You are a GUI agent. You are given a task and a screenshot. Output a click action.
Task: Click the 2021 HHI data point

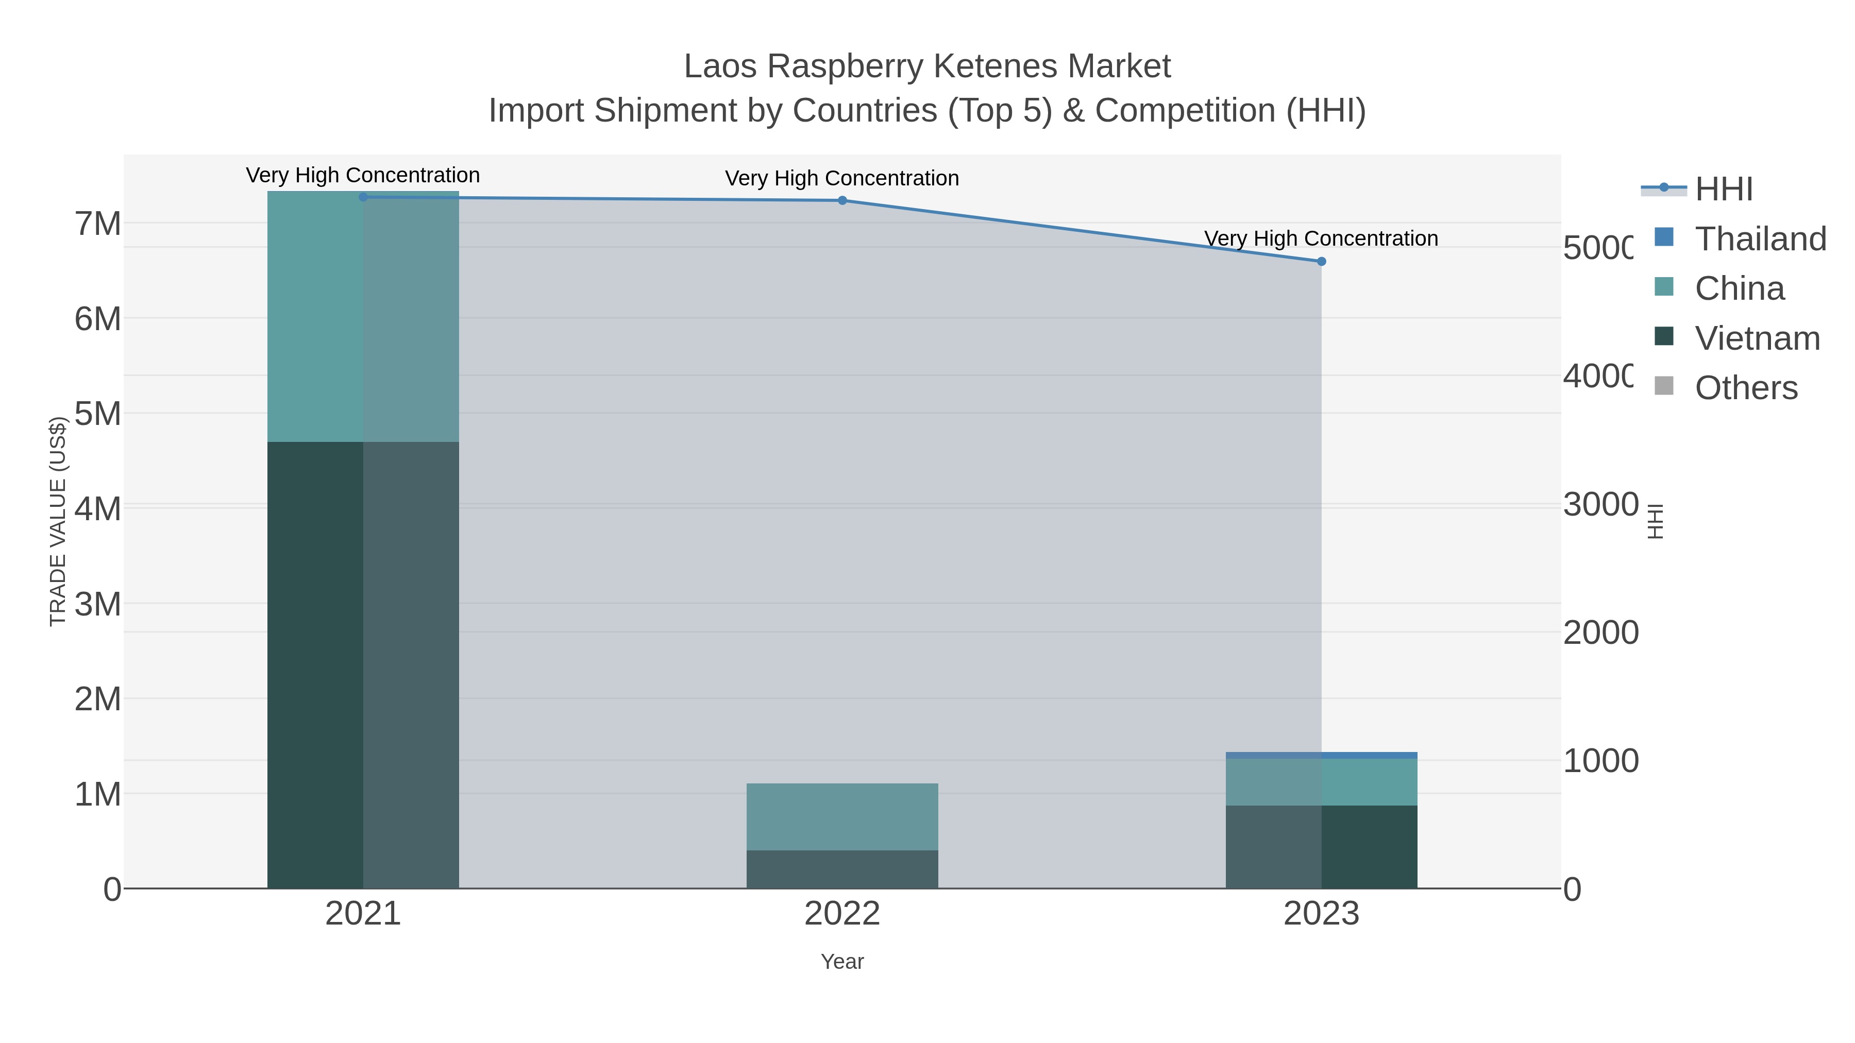pos(363,197)
